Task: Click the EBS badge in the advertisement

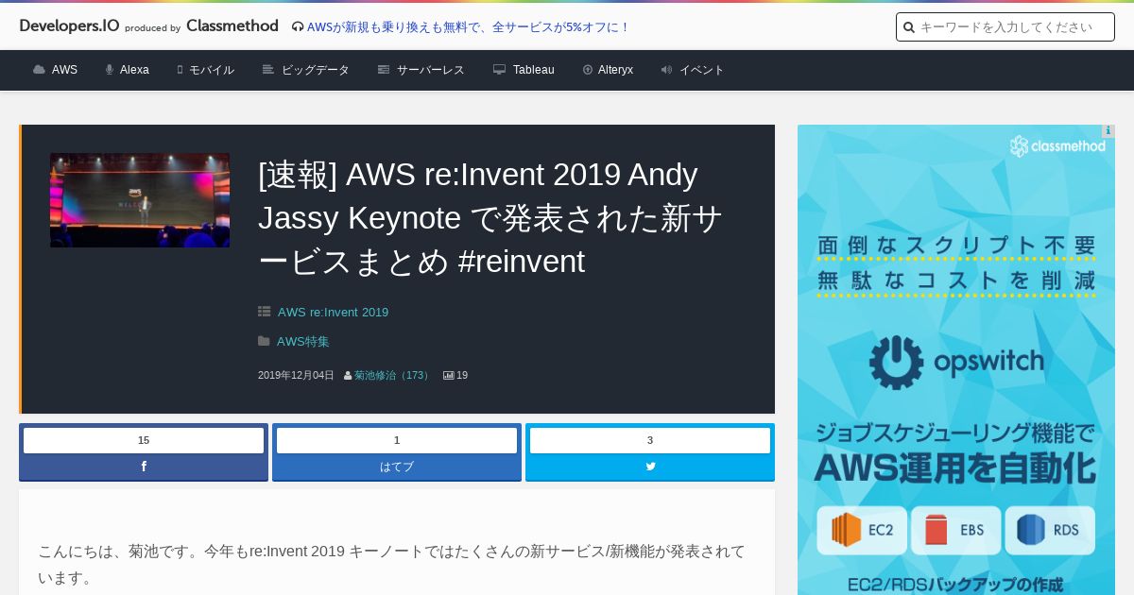Action: pos(955,531)
